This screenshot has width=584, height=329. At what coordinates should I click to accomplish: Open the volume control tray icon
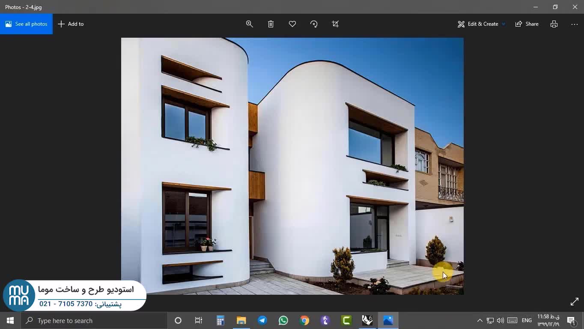click(501, 320)
